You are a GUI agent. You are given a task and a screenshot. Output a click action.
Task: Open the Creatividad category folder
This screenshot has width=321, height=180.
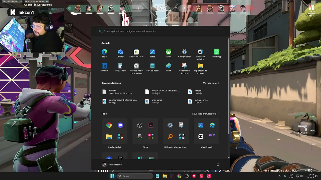tap(206, 147)
